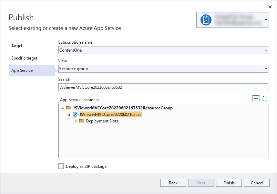
Task: Click the Deployment Slots folder icon
Action: (x=82, y=121)
